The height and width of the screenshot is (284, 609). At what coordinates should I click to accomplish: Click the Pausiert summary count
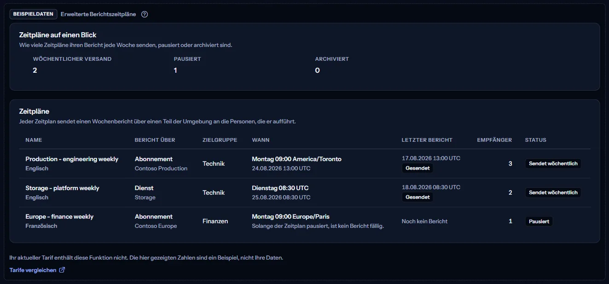pyautogui.click(x=175, y=70)
